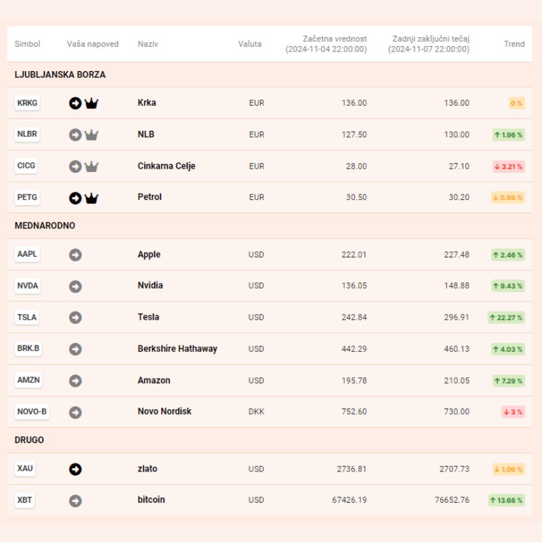Toggle the crown icon for Petrol
The image size is (542, 542).
tap(91, 198)
